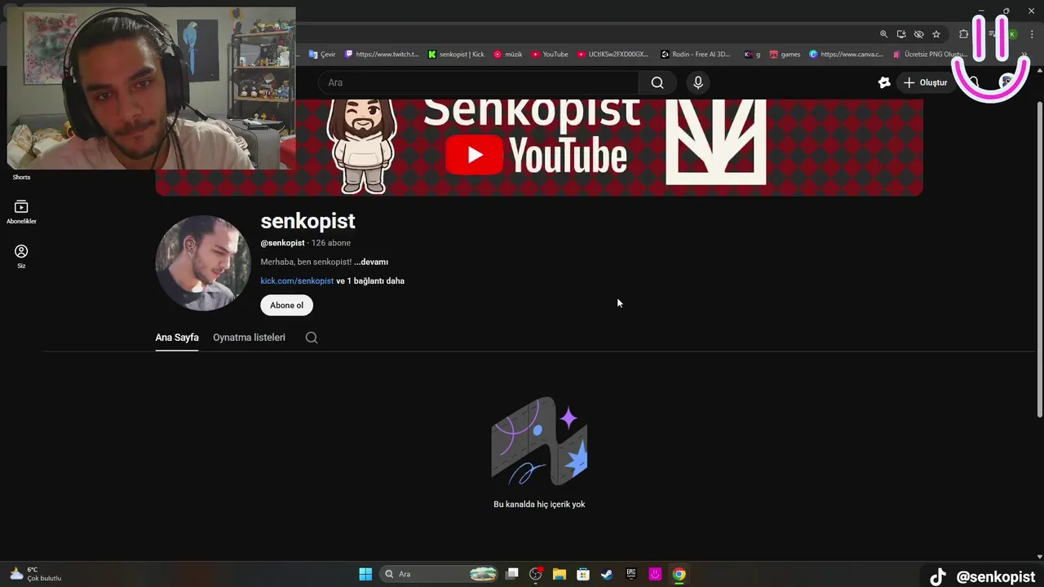Screen dimensions: 1044x587
Task: Click the YouTube search magnifier button
Action: 657,82
